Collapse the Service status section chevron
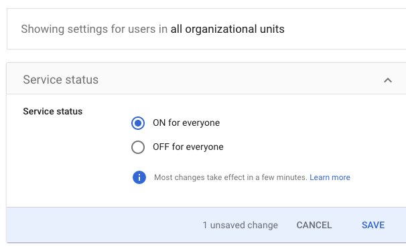 pos(388,80)
